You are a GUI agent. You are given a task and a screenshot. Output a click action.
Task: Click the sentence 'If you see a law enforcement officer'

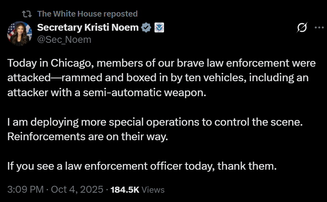click(x=142, y=166)
